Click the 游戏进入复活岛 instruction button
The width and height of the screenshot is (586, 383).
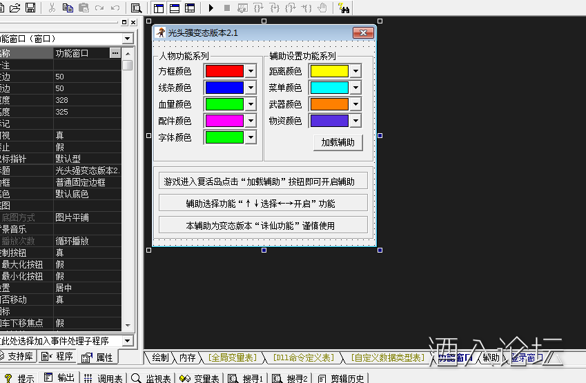click(263, 181)
